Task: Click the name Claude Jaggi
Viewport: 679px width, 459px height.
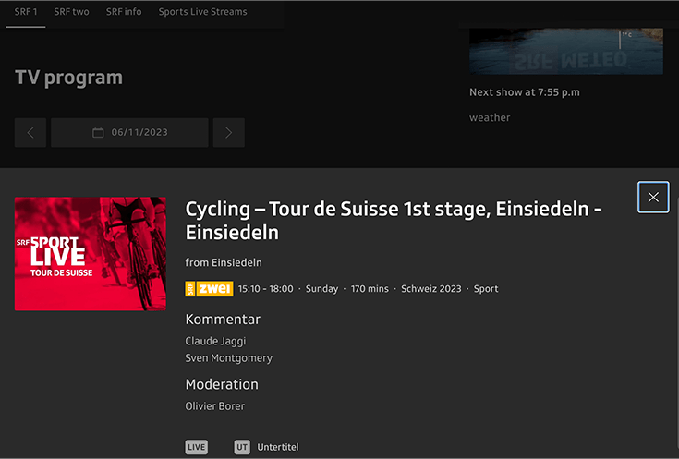Action: (215, 341)
